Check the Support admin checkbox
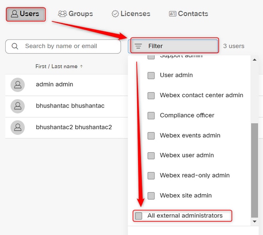 [x=151, y=57]
